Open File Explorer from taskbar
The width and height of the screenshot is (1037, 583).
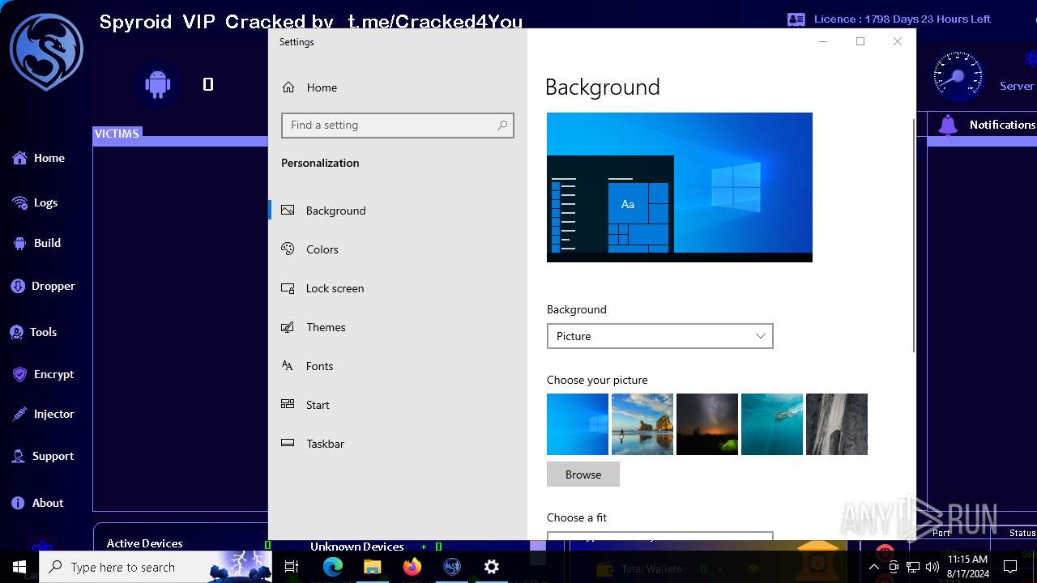373,567
